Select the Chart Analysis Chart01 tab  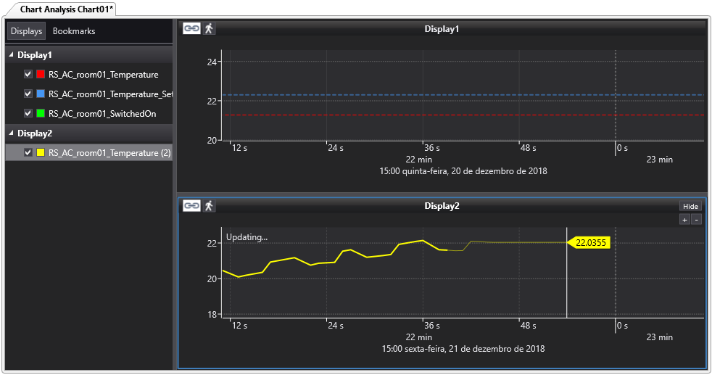pyautogui.click(x=62, y=9)
